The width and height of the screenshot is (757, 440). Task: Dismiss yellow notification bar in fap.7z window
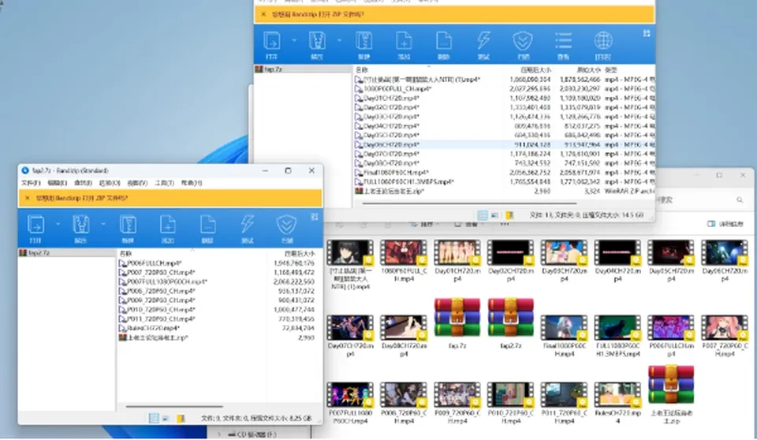[x=263, y=14]
